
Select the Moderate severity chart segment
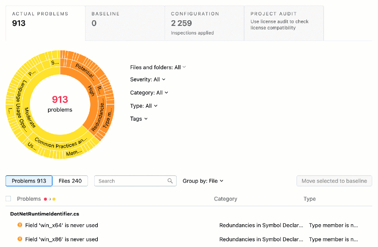pyautogui.click(x=30, y=118)
